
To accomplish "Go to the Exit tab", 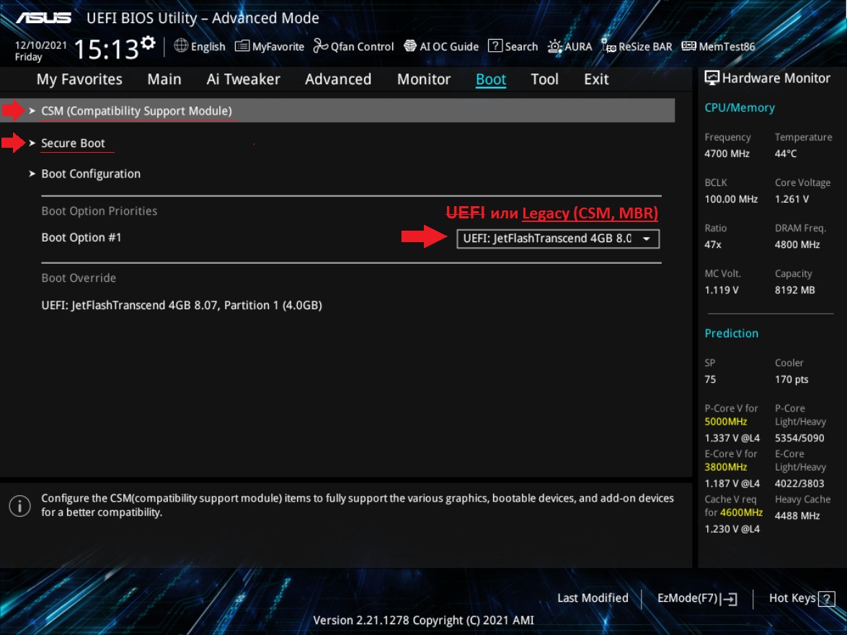I will [596, 79].
